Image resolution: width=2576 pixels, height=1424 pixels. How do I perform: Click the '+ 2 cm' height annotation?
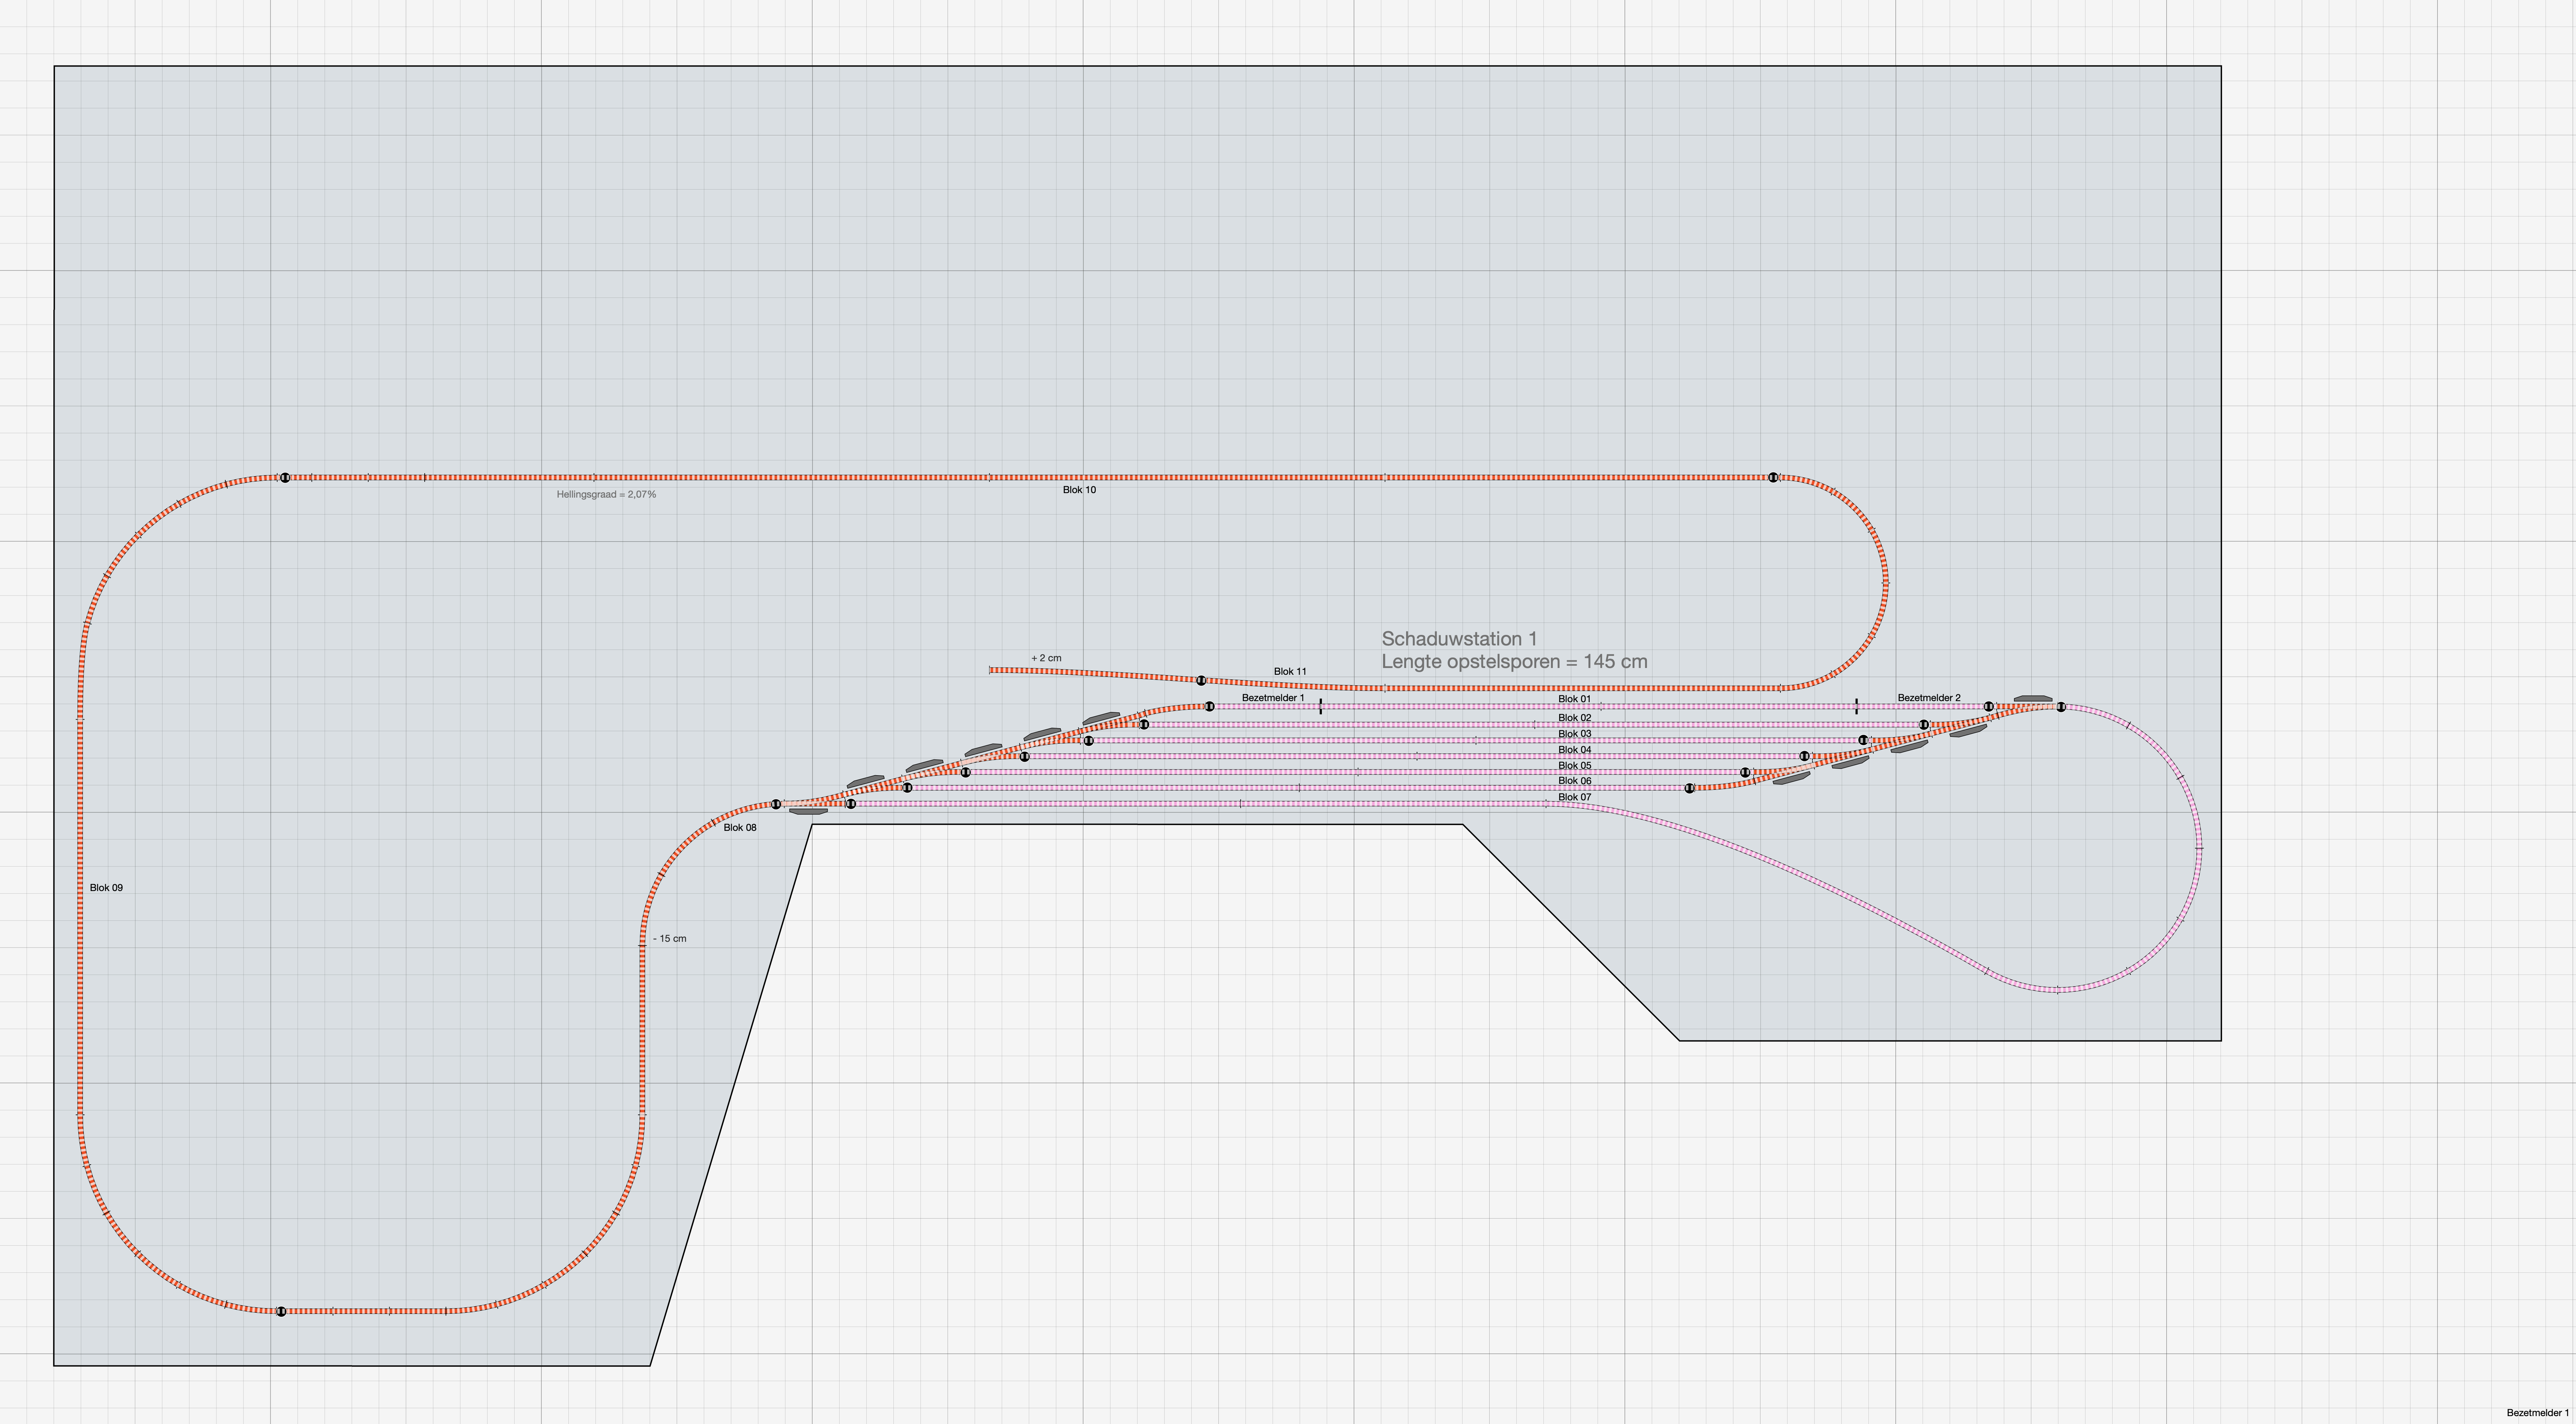tap(1046, 658)
